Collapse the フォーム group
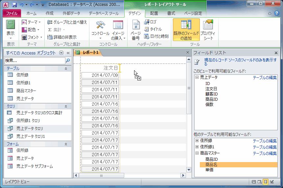This screenshot has width=283, height=188. pos(66,144)
